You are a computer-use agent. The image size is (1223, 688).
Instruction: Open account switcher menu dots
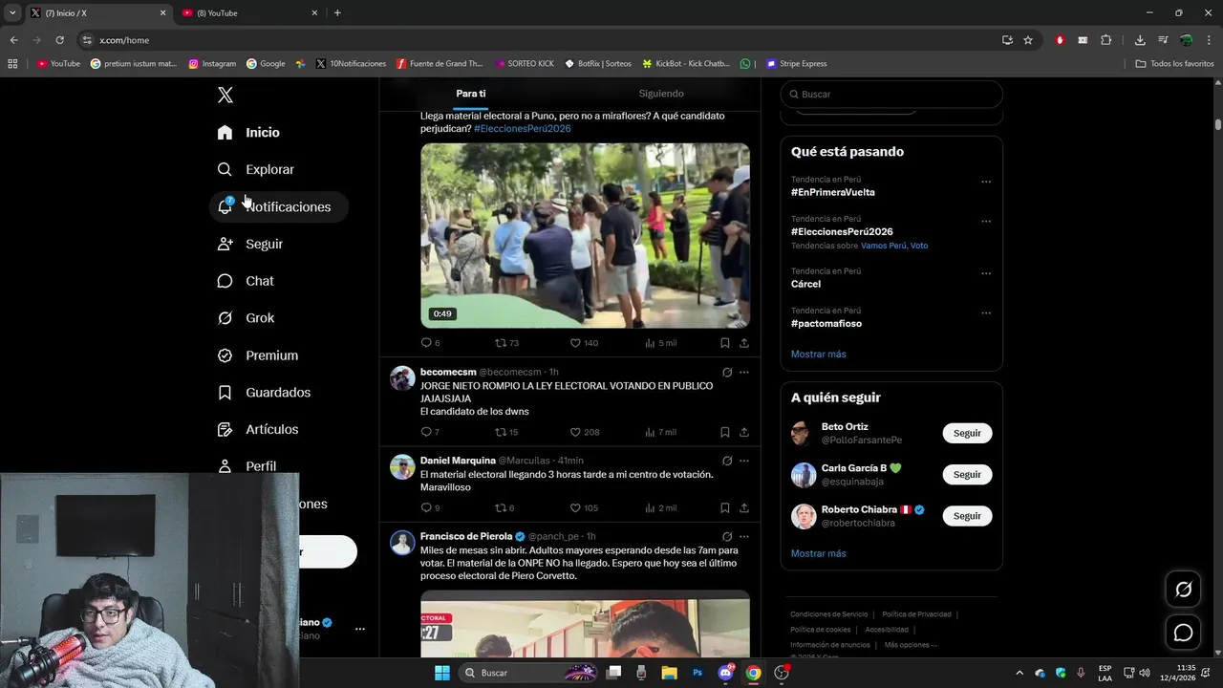360,629
